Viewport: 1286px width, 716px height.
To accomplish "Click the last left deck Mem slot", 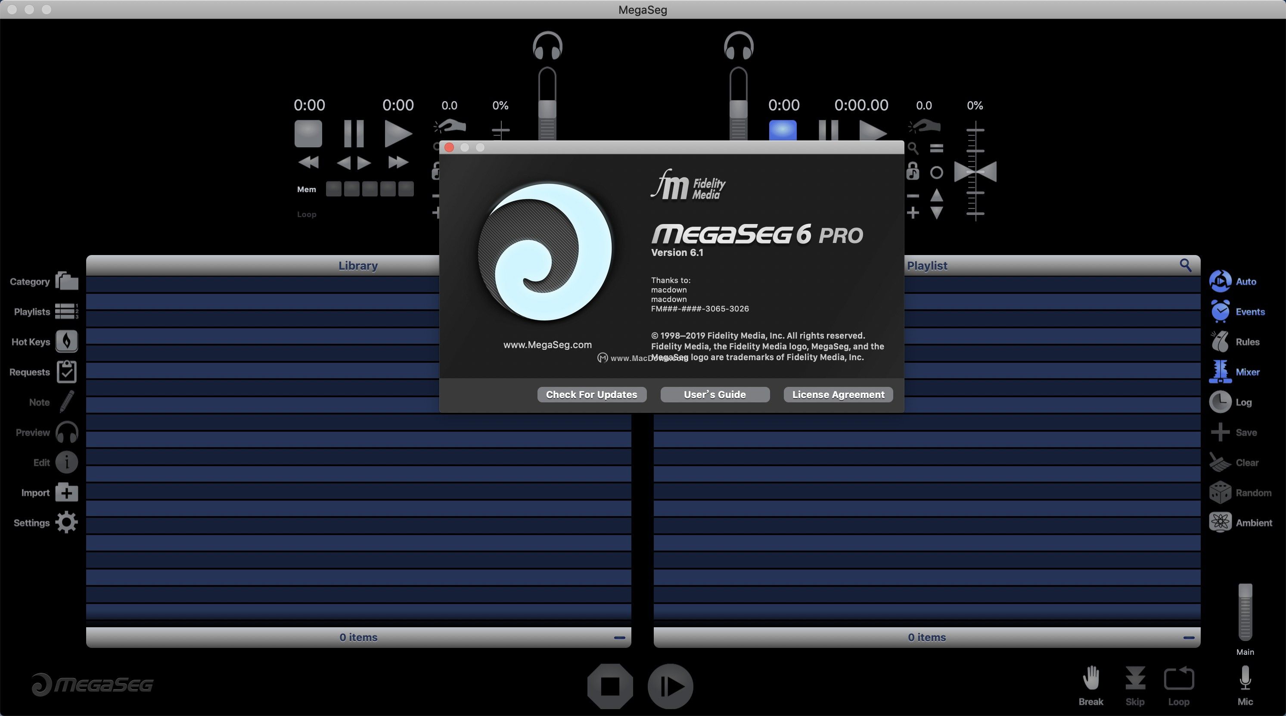I will [x=405, y=189].
